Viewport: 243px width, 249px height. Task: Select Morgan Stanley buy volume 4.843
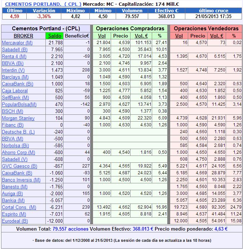(x=105, y=118)
